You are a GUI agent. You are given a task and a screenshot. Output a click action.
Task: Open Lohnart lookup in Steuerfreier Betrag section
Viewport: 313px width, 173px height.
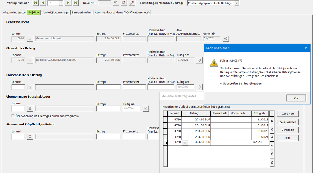30,60
